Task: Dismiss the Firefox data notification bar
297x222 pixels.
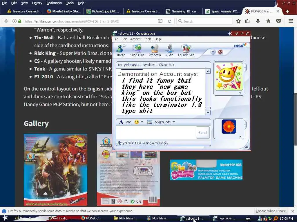Action: pos(293,211)
